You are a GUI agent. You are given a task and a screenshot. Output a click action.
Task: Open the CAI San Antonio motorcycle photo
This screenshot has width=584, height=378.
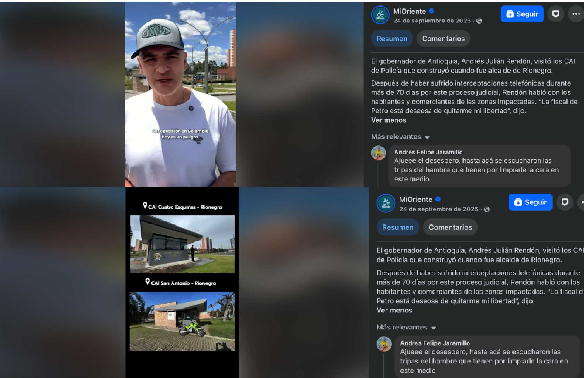[182, 321]
